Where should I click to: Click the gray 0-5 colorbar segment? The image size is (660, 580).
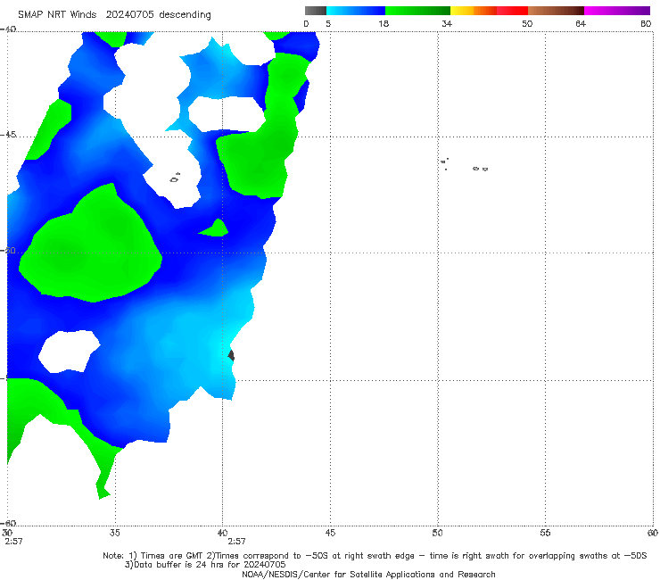click(x=316, y=11)
